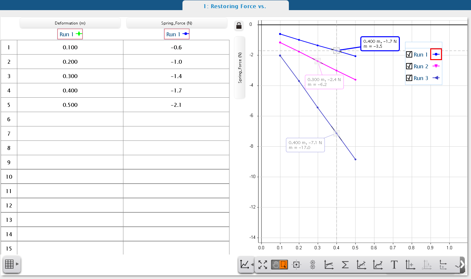471x279 pixels.
Task: Uncheck the Run 1 checkbox in the legend
Action: [x=409, y=54]
